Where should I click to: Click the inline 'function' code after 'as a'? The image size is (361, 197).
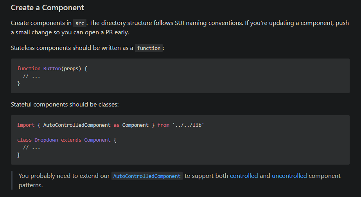149,48
